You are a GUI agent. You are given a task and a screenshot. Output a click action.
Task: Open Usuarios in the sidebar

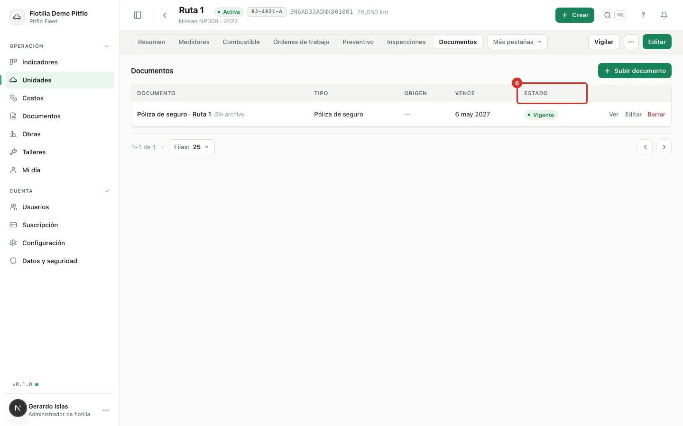[x=60, y=207]
